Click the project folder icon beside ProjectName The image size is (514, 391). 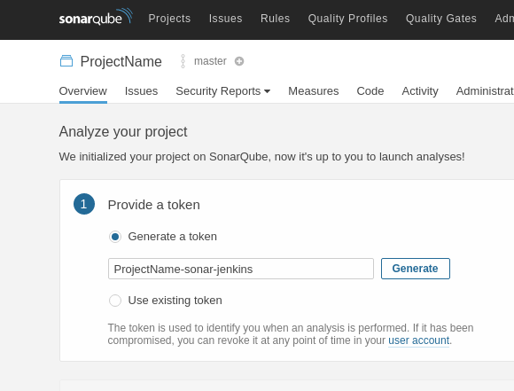66,61
